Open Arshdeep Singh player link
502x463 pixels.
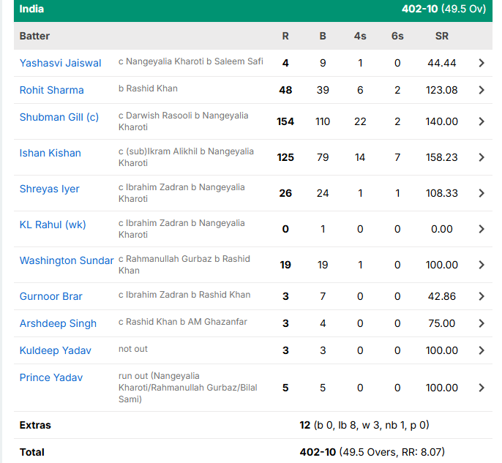tap(58, 323)
